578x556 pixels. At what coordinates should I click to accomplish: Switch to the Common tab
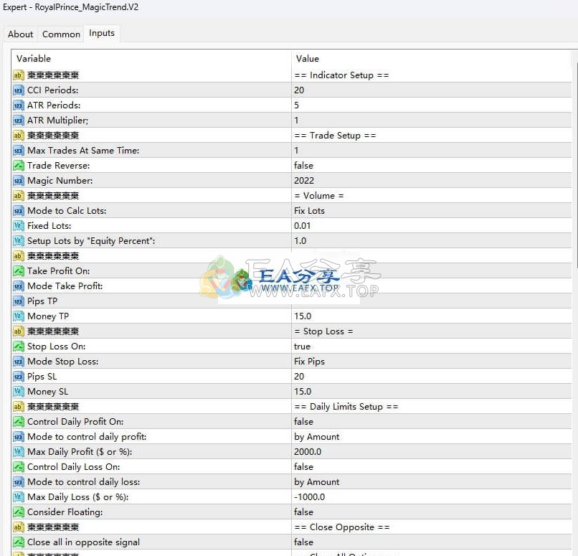coord(61,34)
